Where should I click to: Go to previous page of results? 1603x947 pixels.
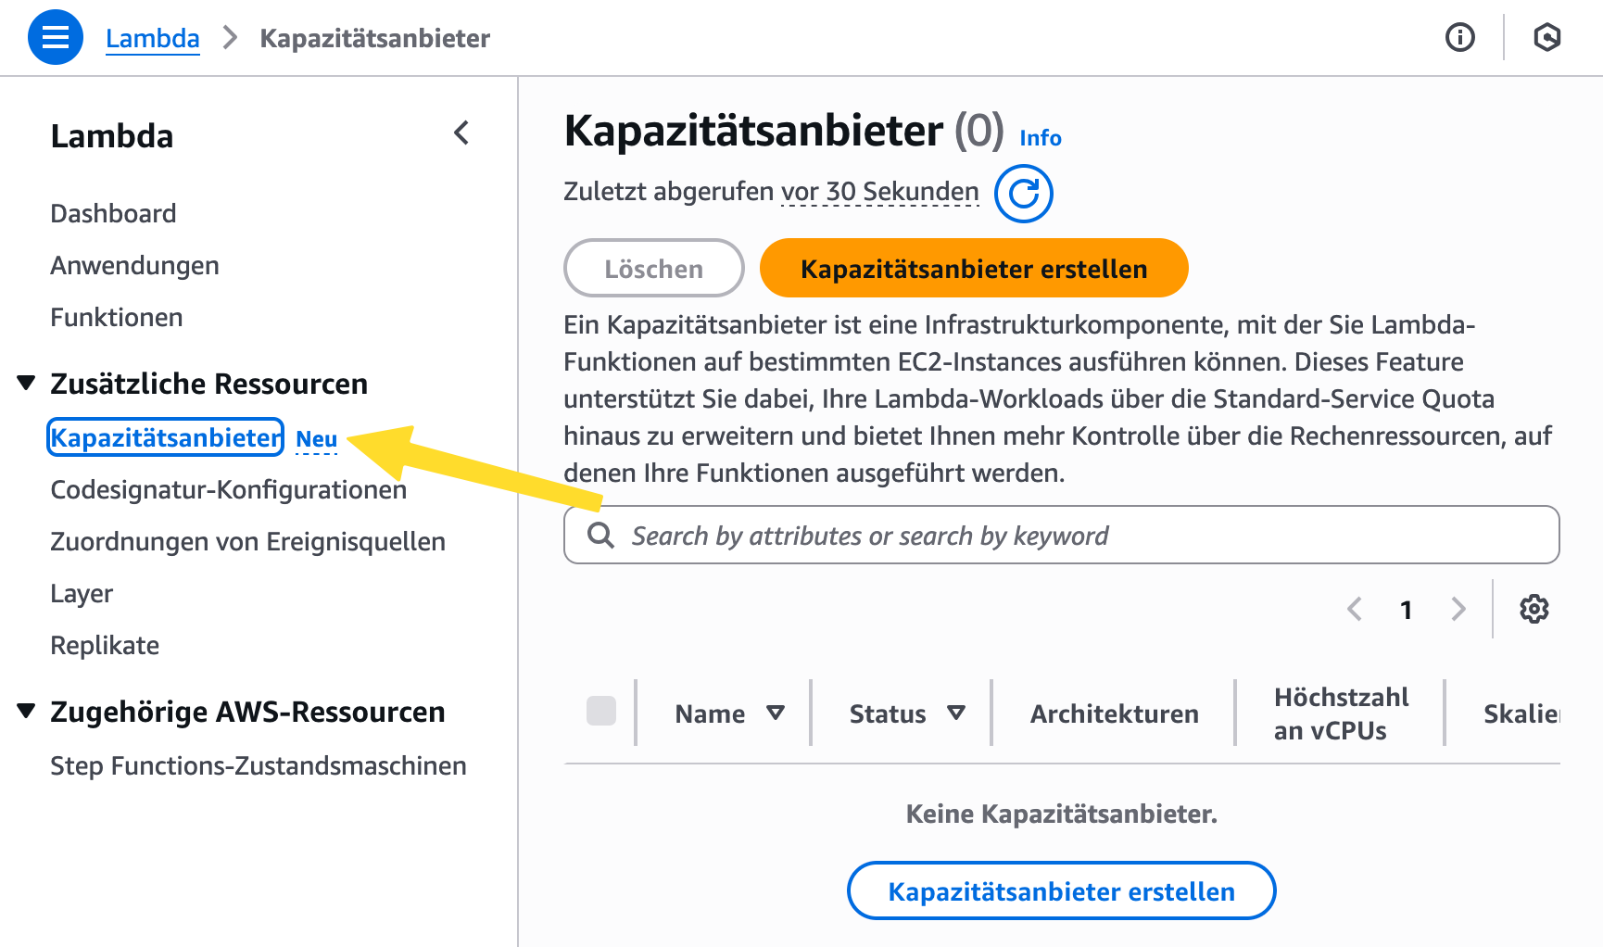coord(1355,609)
